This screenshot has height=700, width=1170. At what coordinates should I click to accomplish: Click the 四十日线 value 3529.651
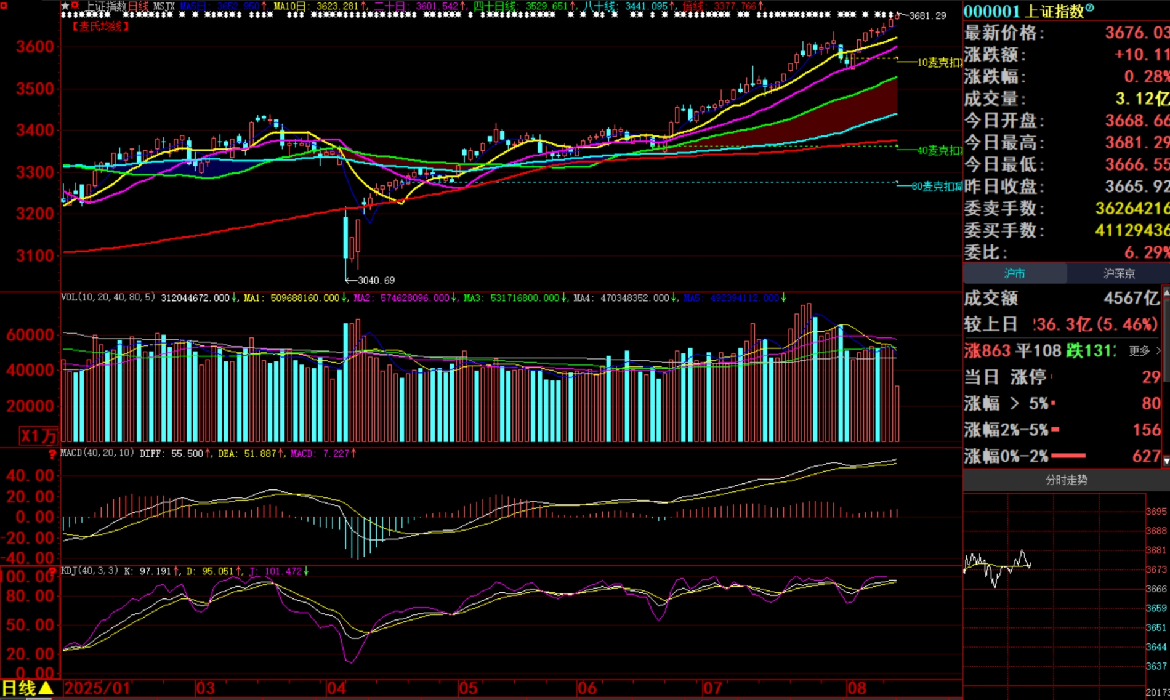coord(546,6)
